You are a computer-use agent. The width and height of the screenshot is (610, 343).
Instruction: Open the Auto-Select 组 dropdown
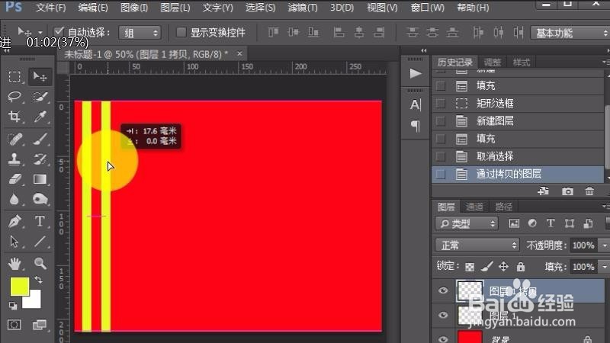140,33
